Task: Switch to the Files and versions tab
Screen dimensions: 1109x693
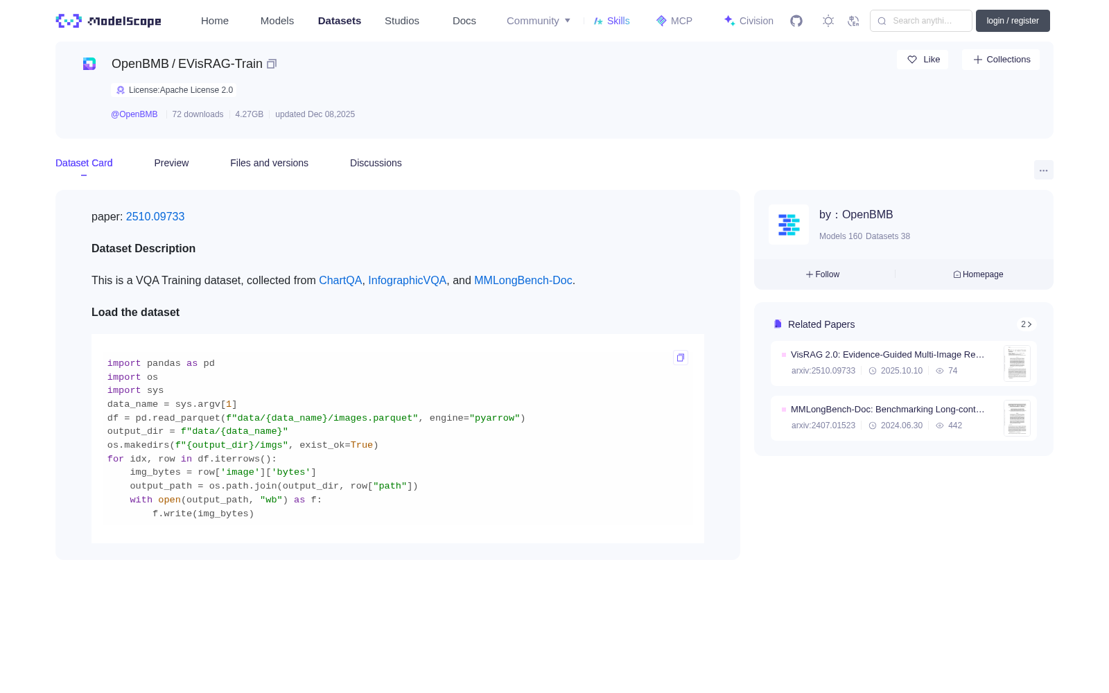Action: (x=269, y=163)
